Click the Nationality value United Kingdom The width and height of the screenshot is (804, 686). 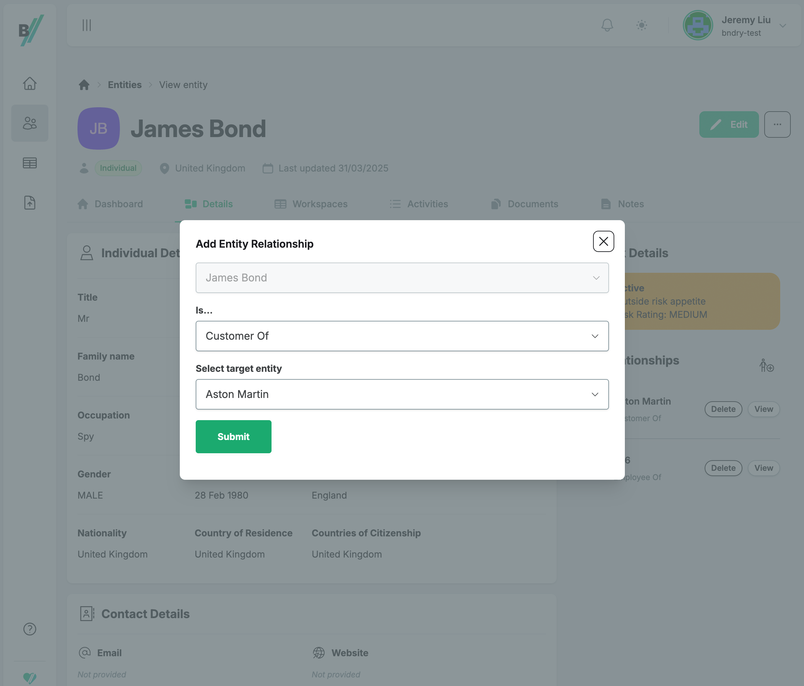113,554
